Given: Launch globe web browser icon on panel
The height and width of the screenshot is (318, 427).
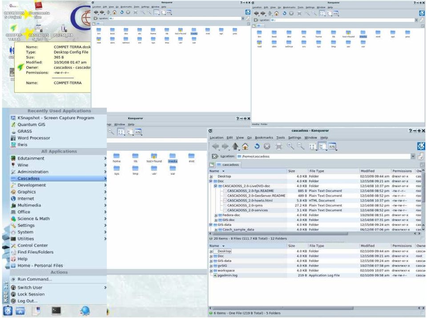Looking at the screenshot, I should (x=85, y=310).
